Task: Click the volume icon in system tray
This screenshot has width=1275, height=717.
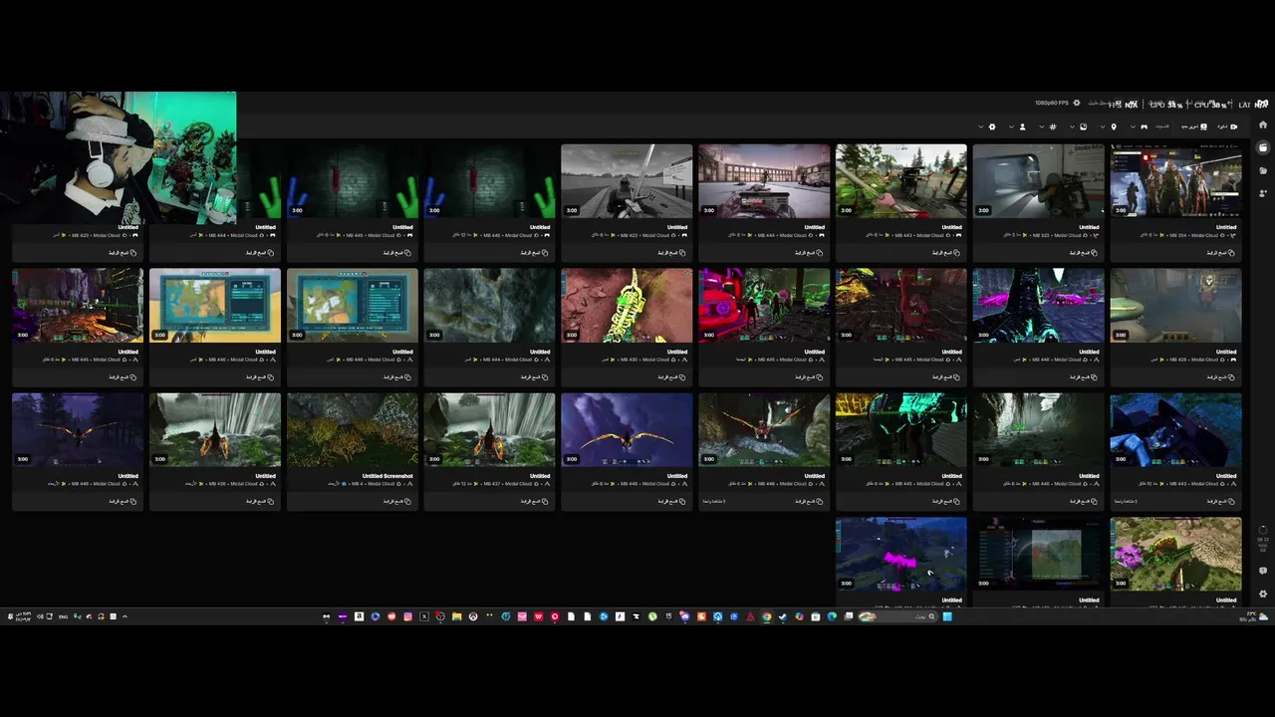Action: point(40,616)
